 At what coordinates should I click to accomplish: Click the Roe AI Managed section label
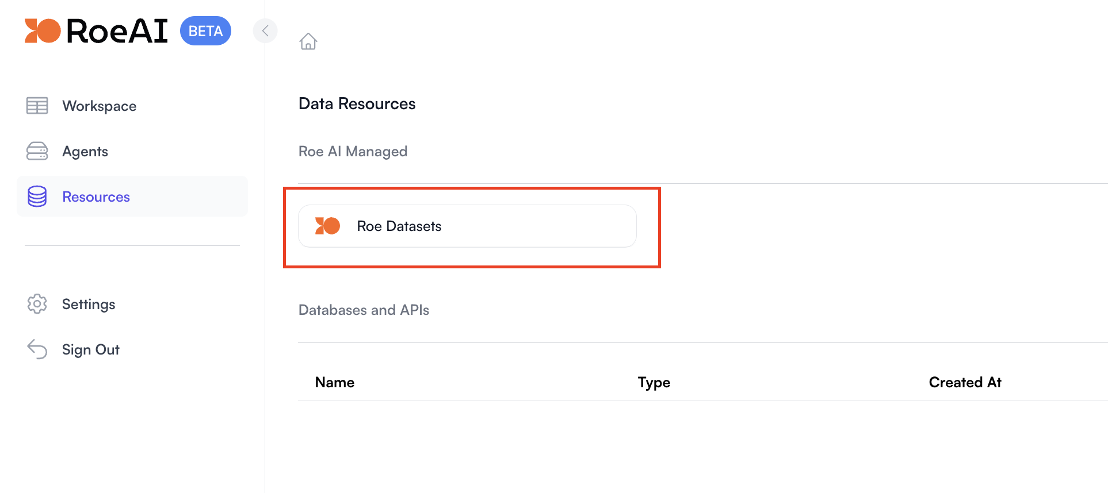[x=353, y=151]
